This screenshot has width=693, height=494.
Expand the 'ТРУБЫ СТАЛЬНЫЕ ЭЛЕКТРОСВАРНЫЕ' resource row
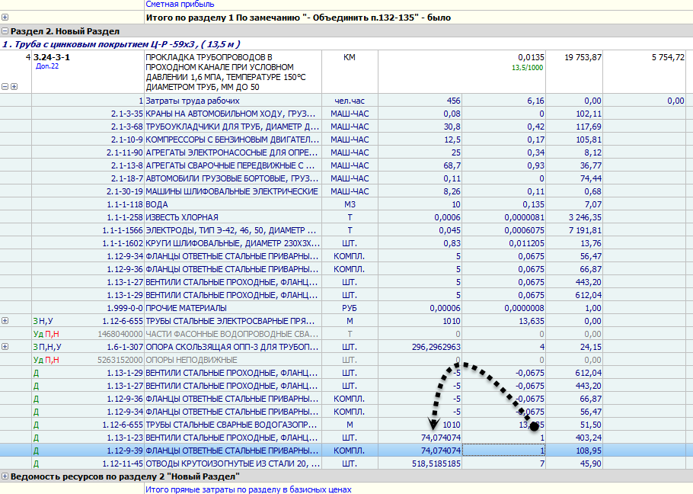tap(5, 321)
